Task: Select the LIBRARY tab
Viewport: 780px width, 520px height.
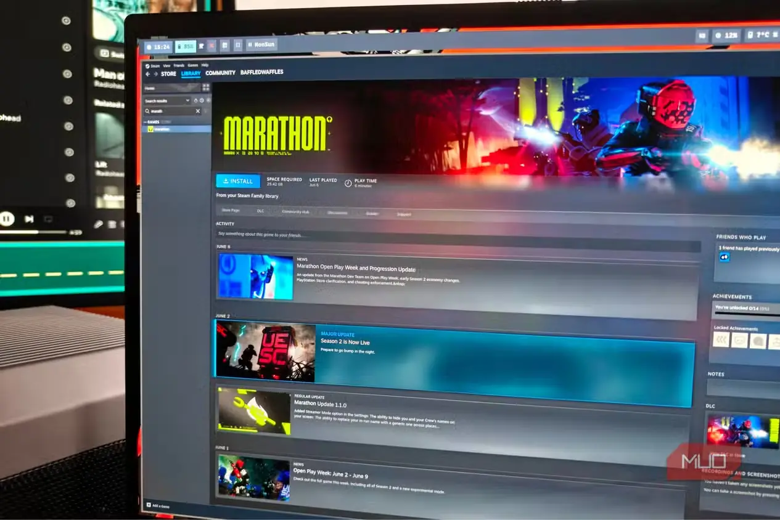Action: [x=191, y=73]
